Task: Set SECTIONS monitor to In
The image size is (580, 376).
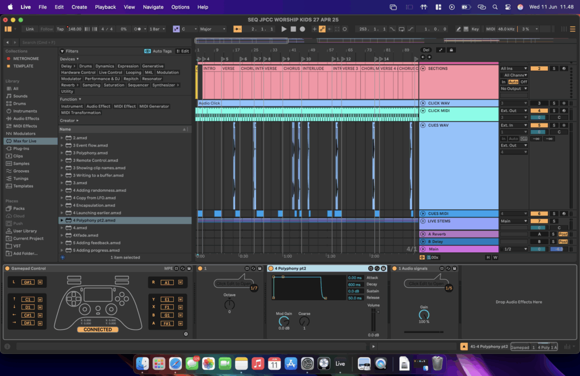Action: [x=504, y=82]
